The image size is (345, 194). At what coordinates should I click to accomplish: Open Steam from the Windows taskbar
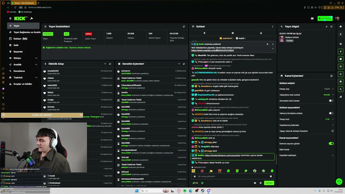tap(202, 191)
